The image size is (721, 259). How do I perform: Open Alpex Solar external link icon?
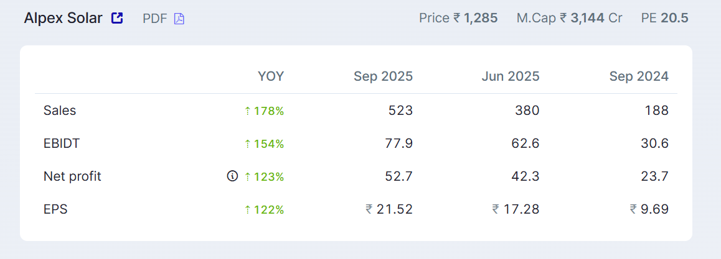[117, 18]
